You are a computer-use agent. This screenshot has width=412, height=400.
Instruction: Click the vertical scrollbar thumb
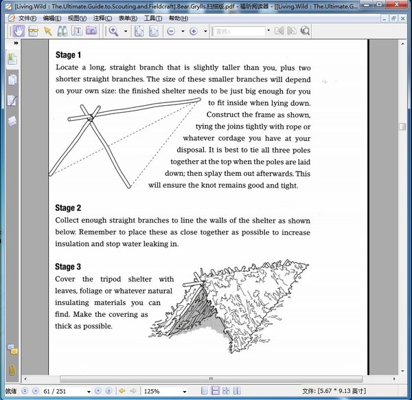402,127
